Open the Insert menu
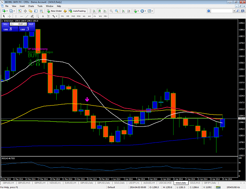This screenshot has width=246, height=189. [x=22, y=6]
